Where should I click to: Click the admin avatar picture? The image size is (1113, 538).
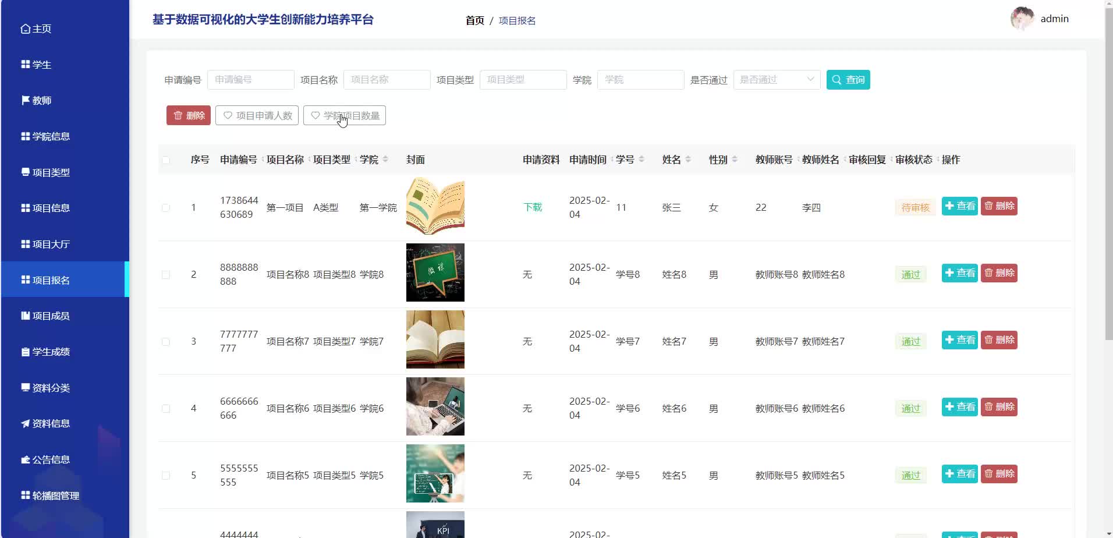tap(1022, 19)
